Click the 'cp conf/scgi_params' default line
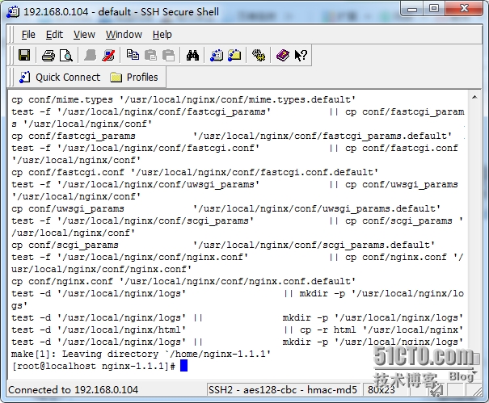The height and width of the screenshot is (403, 489). 223,245
